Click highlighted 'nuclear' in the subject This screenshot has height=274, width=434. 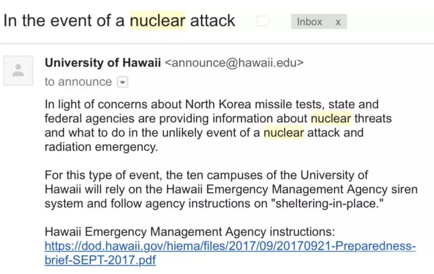157,21
